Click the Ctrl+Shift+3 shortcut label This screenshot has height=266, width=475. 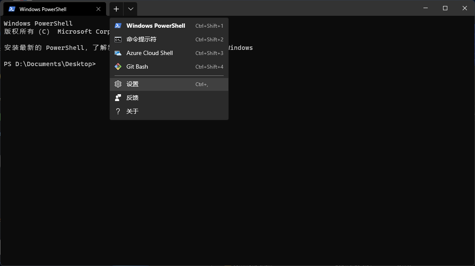coord(209,53)
